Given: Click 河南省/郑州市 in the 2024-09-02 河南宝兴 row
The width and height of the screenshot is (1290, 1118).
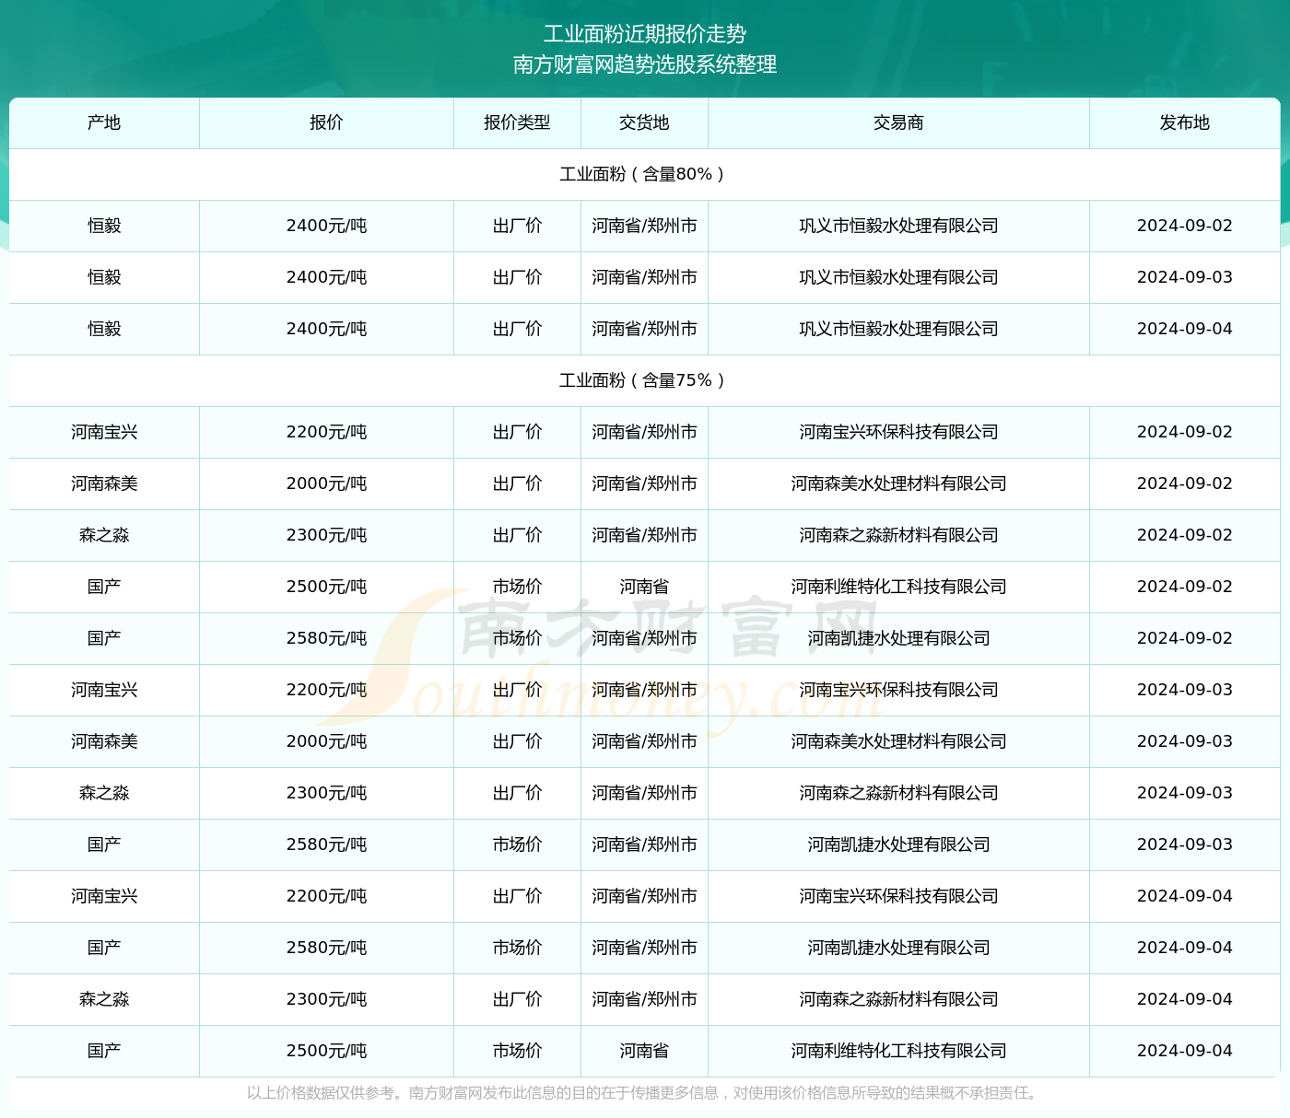Looking at the screenshot, I should tap(644, 432).
